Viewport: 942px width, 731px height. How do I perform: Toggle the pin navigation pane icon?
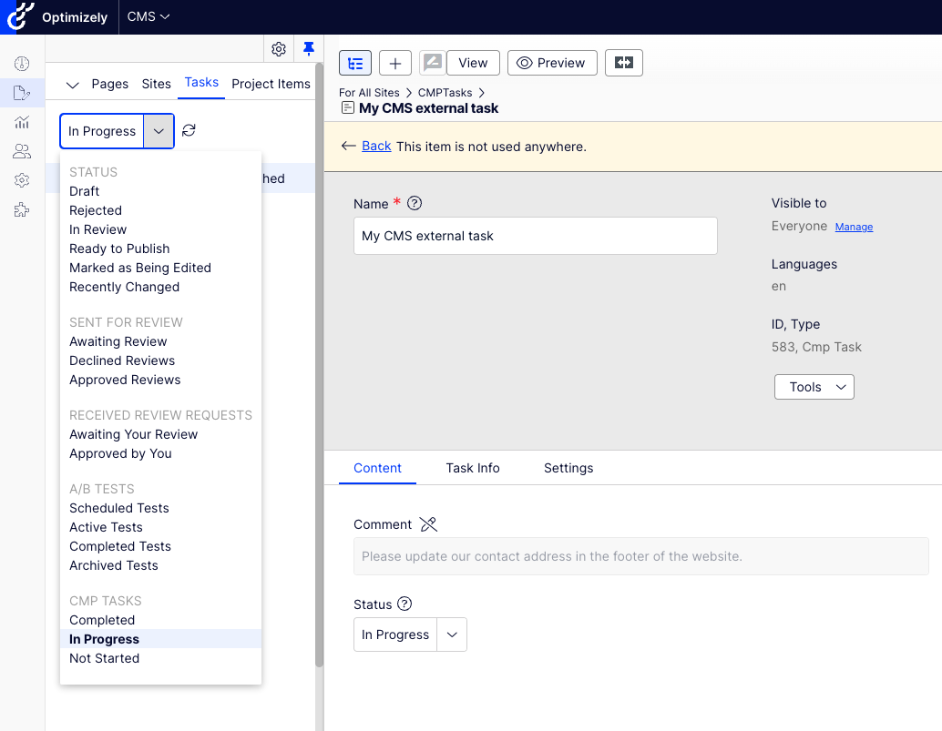coord(308,49)
